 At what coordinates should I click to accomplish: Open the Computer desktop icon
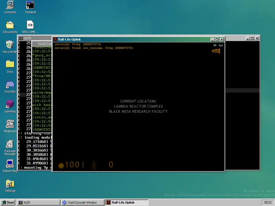(x=10, y=7)
